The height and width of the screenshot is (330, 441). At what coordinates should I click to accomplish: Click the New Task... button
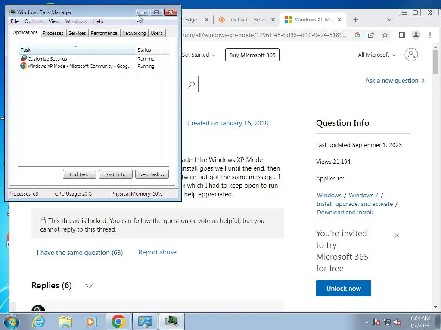click(152, 174)
